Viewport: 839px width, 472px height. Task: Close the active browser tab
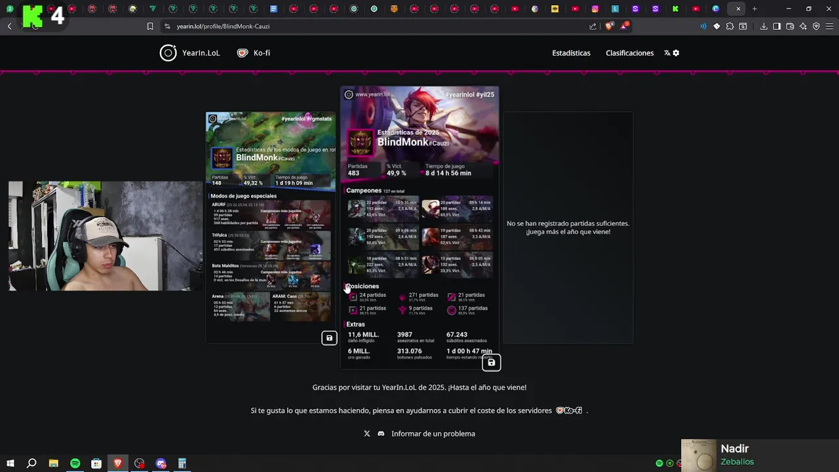coord(738,9)
